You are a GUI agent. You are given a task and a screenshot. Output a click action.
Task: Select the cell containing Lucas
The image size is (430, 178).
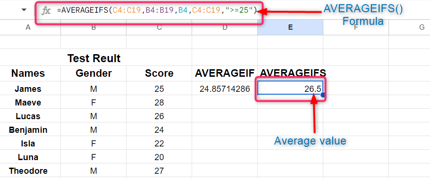28,116
